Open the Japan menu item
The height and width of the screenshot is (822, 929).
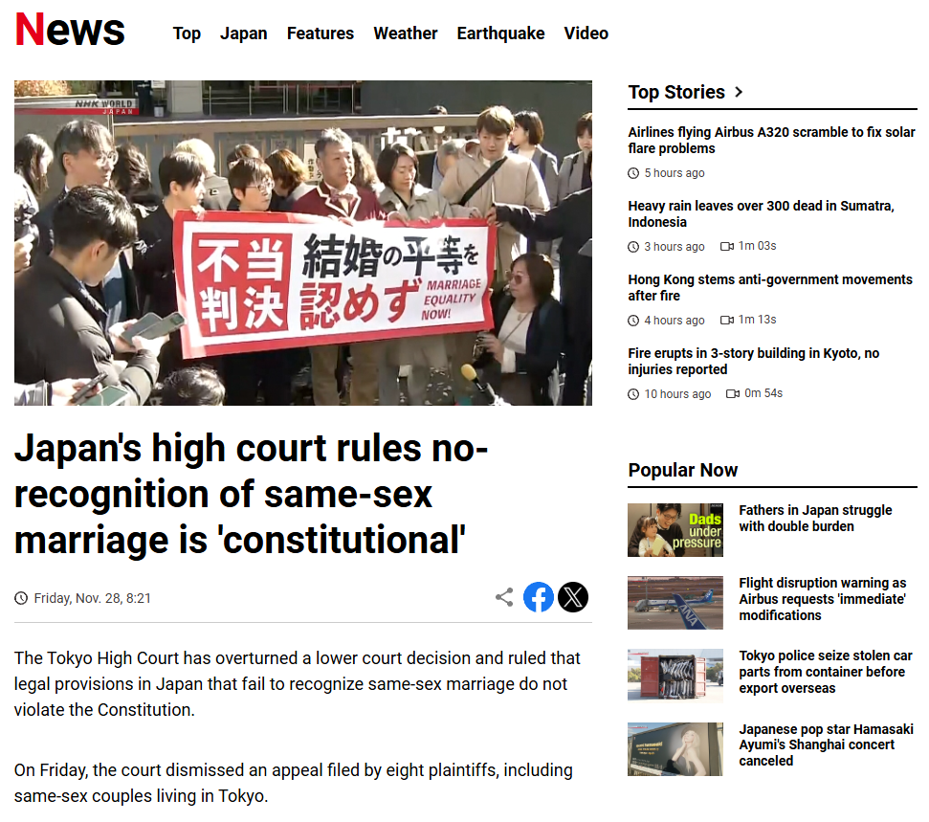pyautogui.click(x=244, y=33)
